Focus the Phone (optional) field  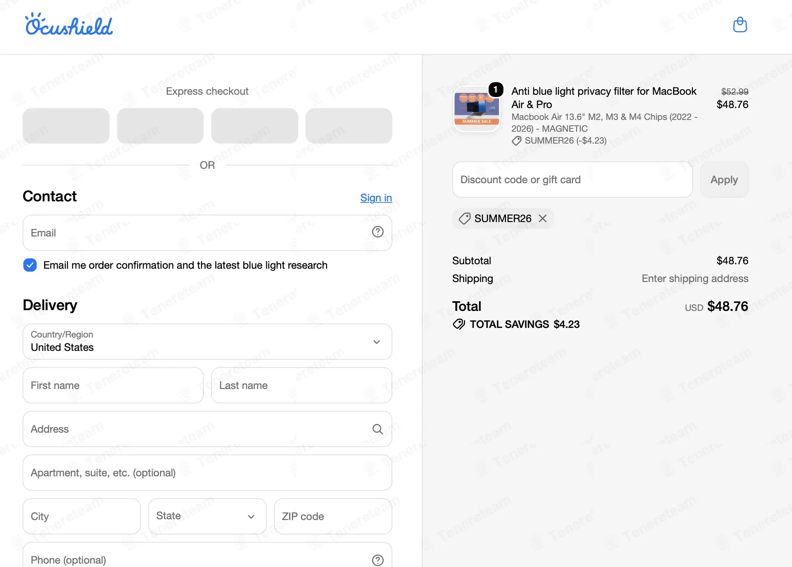tap(207, 555)
